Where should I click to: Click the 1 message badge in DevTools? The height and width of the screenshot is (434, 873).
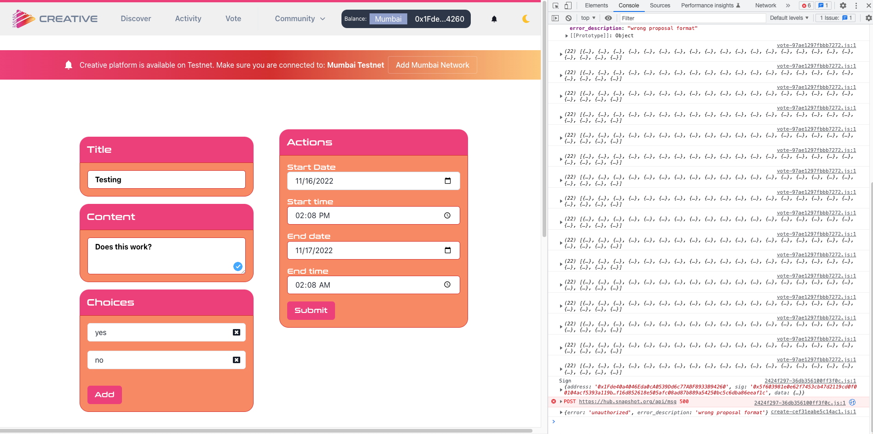coord(823,6)
